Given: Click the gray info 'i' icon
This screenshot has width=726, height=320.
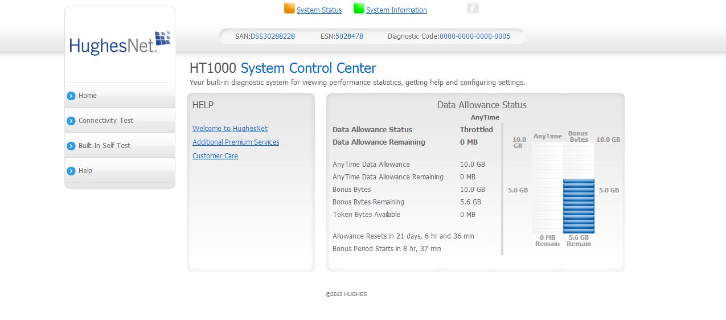Looking at the screenshot, I should coord(473,9).
